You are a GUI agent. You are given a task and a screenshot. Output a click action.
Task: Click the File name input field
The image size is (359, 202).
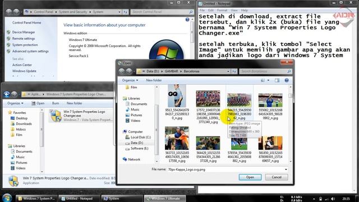tap(228, 169)
